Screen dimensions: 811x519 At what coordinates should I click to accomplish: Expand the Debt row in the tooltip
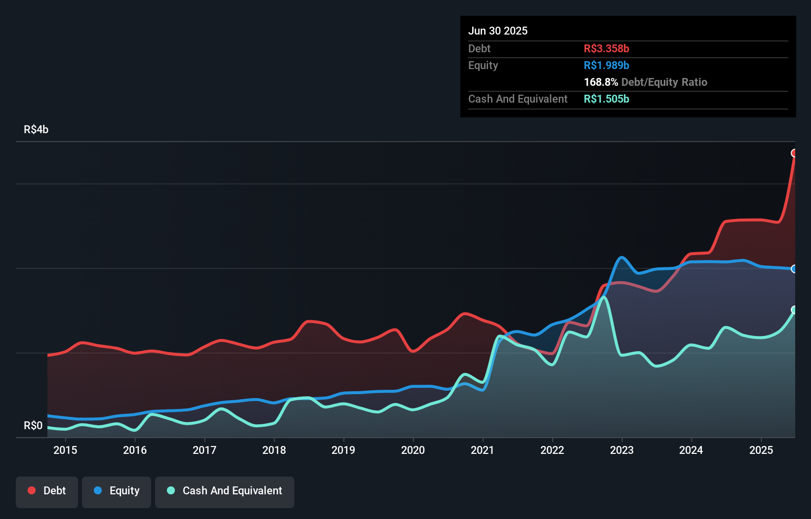tap(479, 48)
